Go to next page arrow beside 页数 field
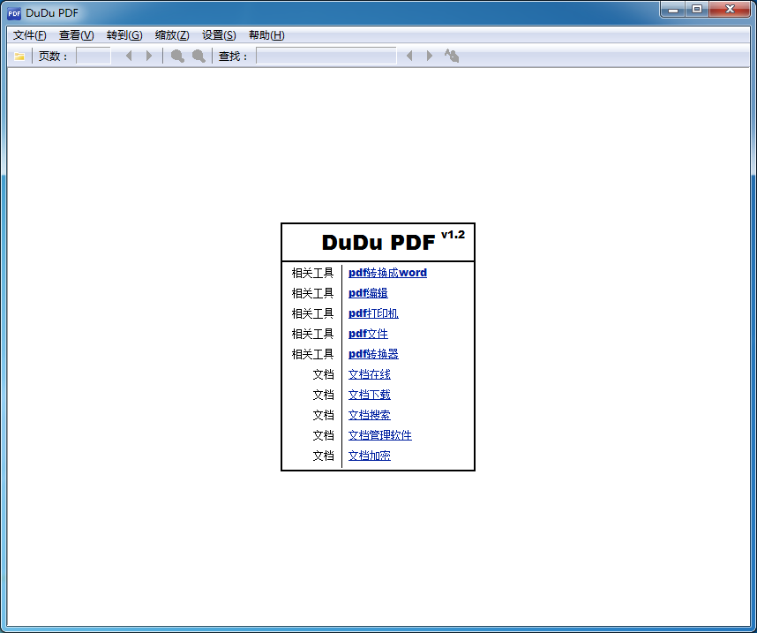Image resolution: width=757 pixels, height=633 pixels. tap(149, 57)
